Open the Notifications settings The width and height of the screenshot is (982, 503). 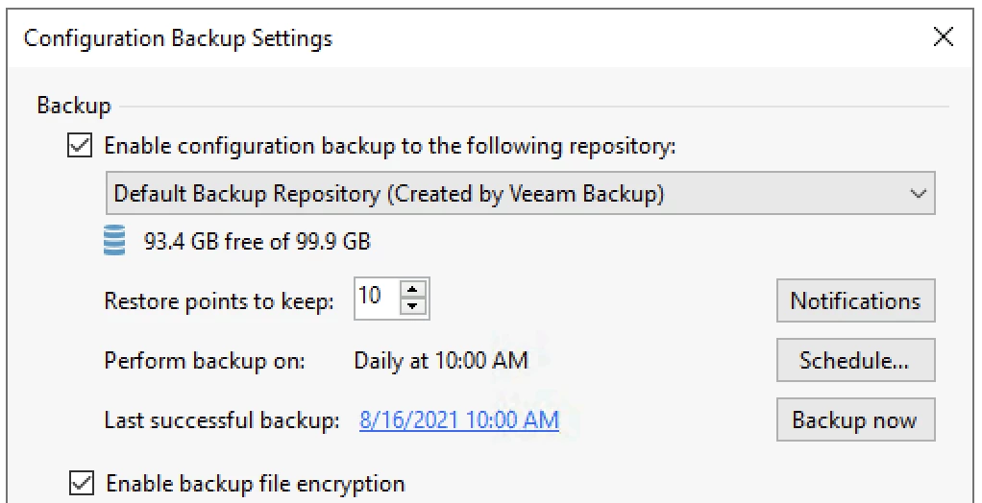point(855,301)
